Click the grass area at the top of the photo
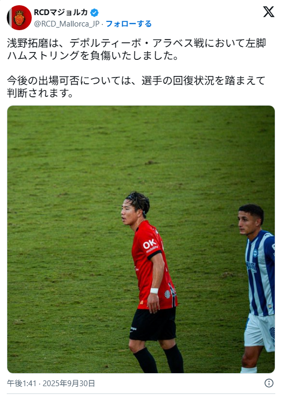This screenshot has height=395, width=281. [140, 141]
